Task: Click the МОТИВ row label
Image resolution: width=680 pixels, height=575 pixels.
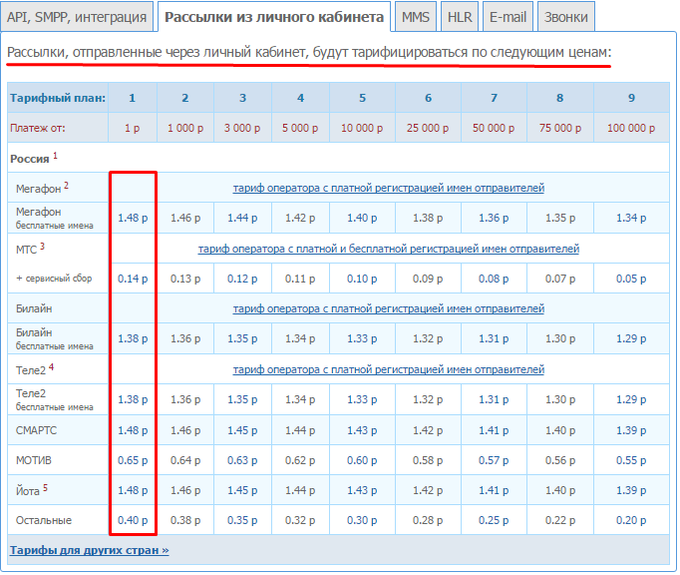Action: pos(33,460)
